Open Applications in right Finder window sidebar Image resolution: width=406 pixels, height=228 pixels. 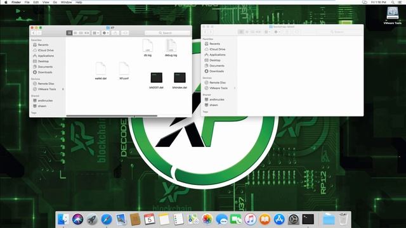click(217, 55)
